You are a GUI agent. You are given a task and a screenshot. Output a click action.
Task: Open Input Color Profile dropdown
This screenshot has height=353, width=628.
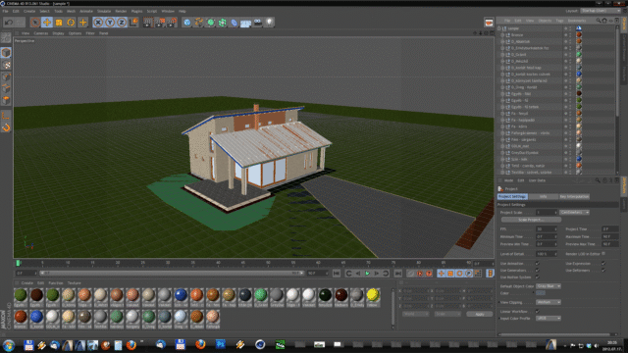[549, 318]
